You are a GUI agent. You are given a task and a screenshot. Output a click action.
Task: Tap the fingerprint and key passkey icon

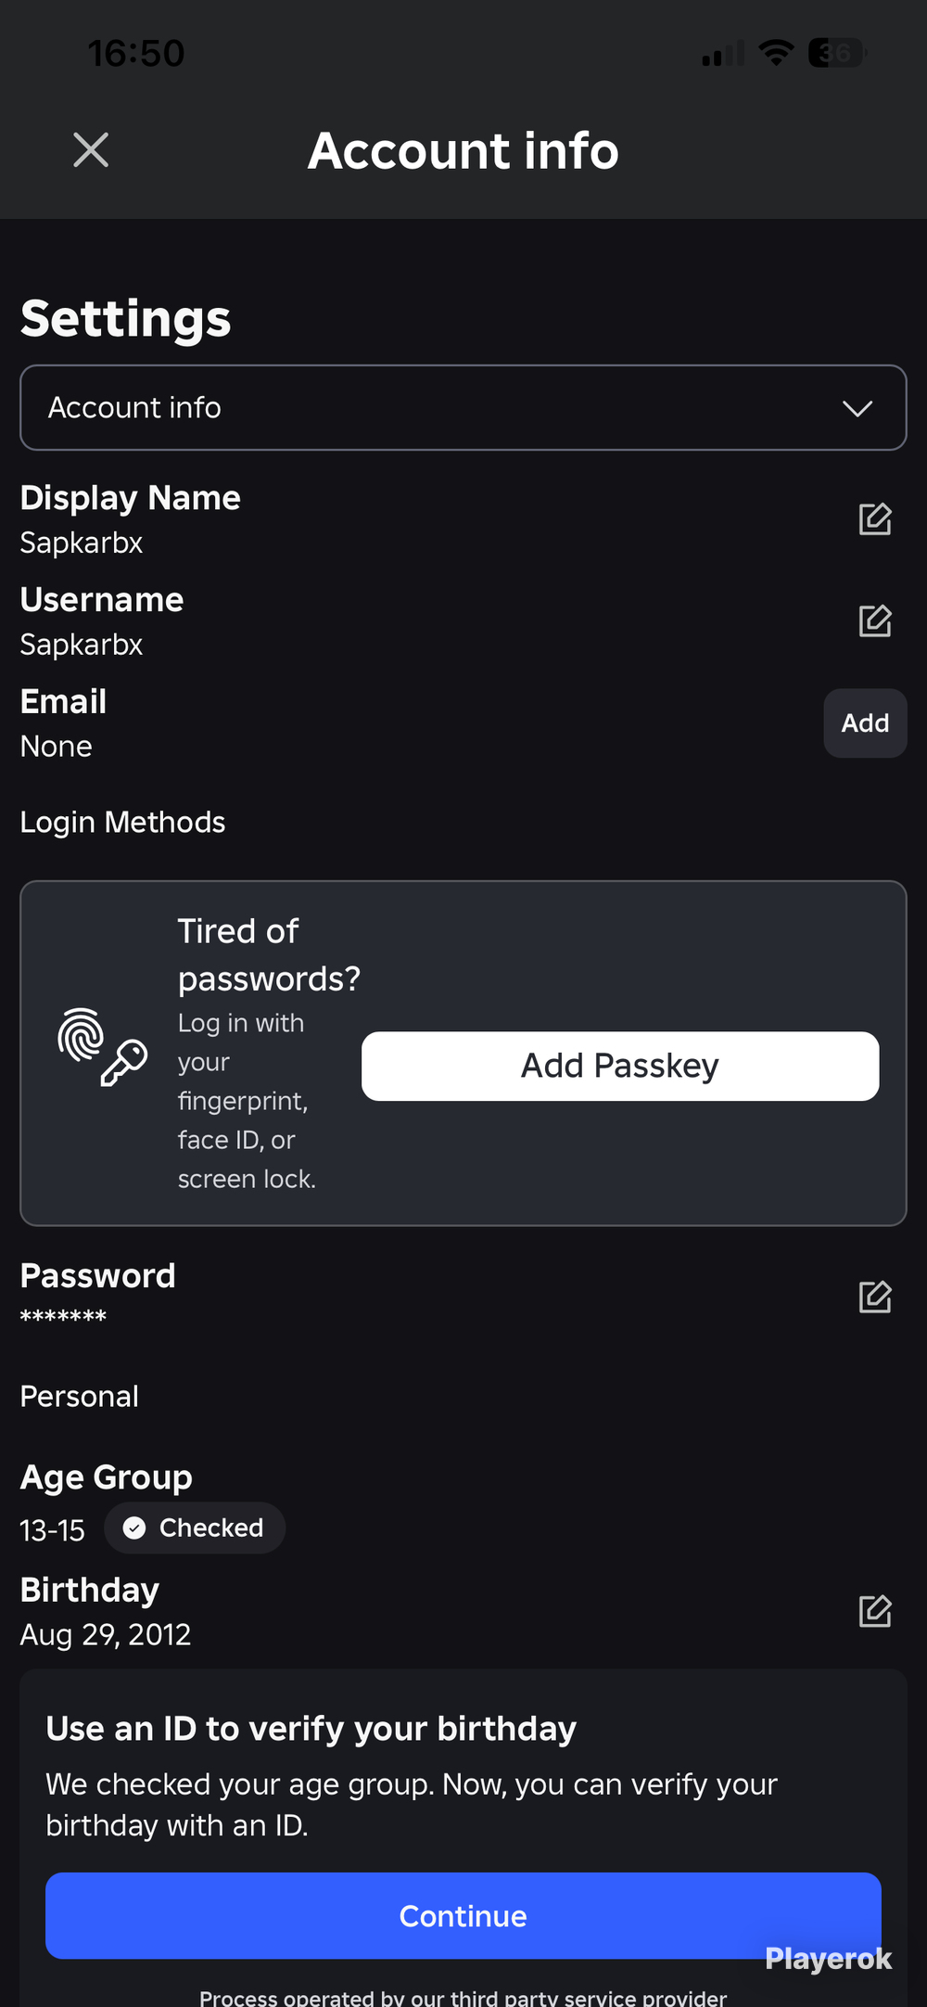tap(102, 1047)
